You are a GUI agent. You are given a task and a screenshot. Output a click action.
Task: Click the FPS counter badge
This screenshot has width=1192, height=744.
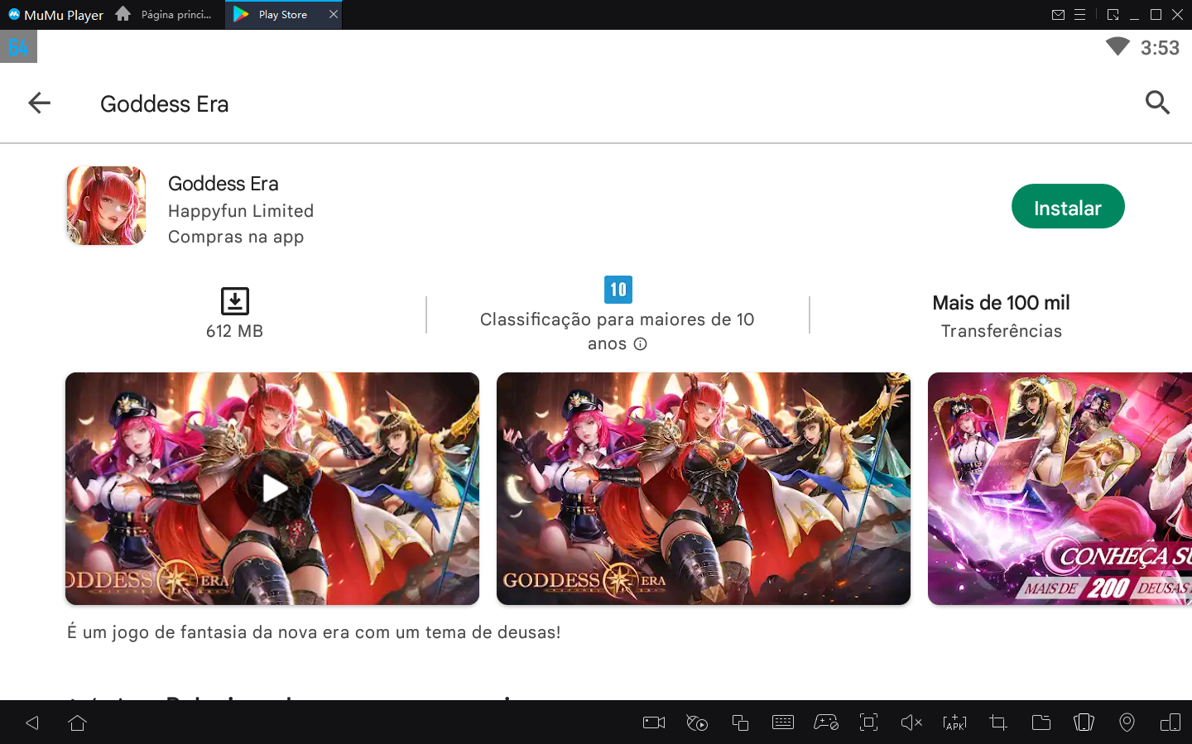(x=18, y=47)
